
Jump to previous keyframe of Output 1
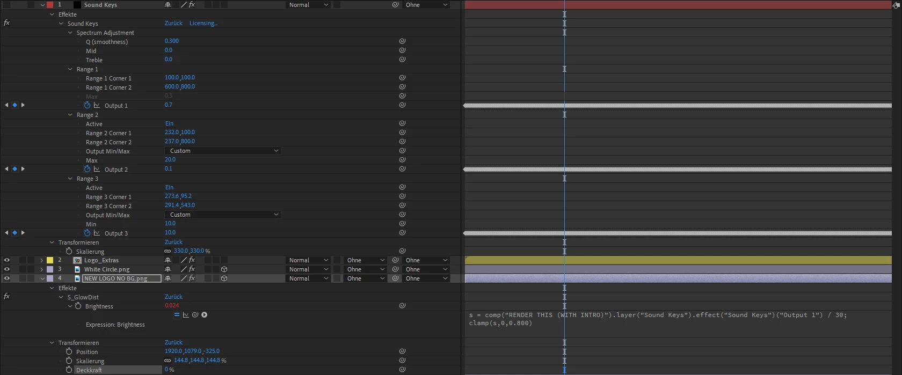click(6, 105)
